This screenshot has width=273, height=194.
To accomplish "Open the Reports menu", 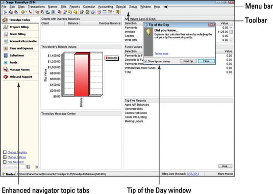I will [x=75, y=7].
